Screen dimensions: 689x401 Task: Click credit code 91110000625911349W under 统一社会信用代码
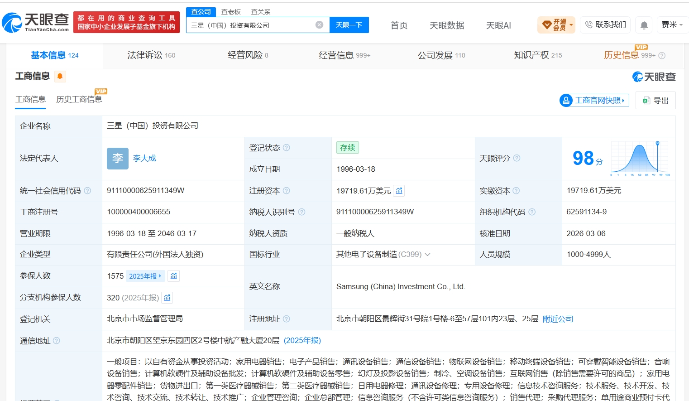click(x=146, y=190)
